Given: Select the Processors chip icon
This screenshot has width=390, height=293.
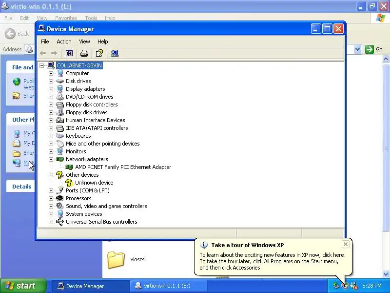Looking at the screenshot, I should pos(60,198).
